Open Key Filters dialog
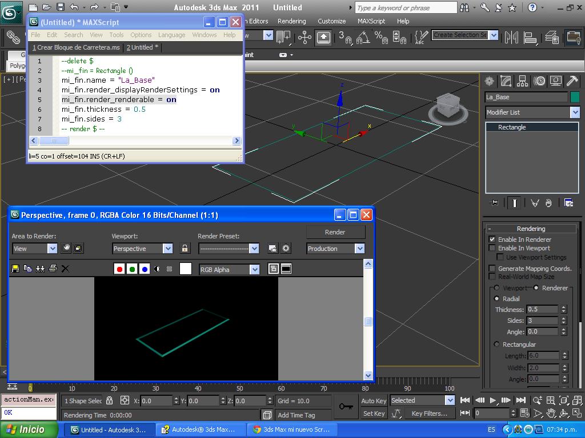585x438 pixels. (x=430, y=413)
